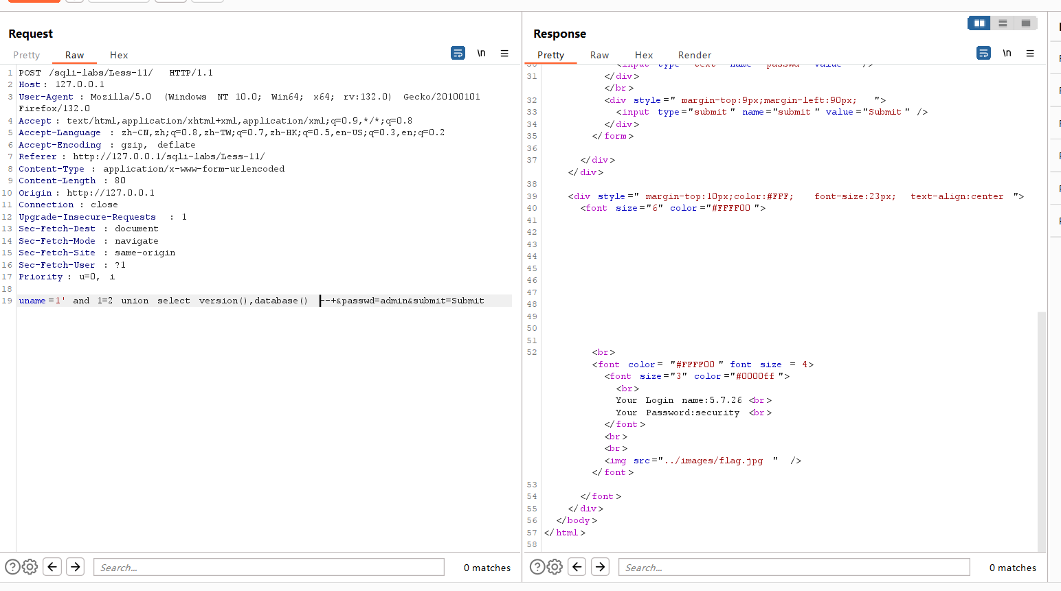
Task: Toggle non-printable characters (\n) in Response panel
Action: click(1007, 53)
